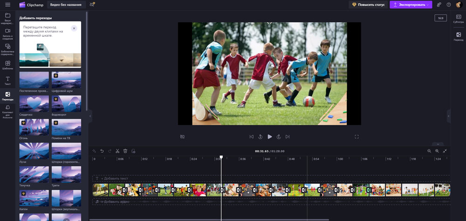Select the first clip in timeline
This screenshot has height=221, width=466.
point(101,190)
